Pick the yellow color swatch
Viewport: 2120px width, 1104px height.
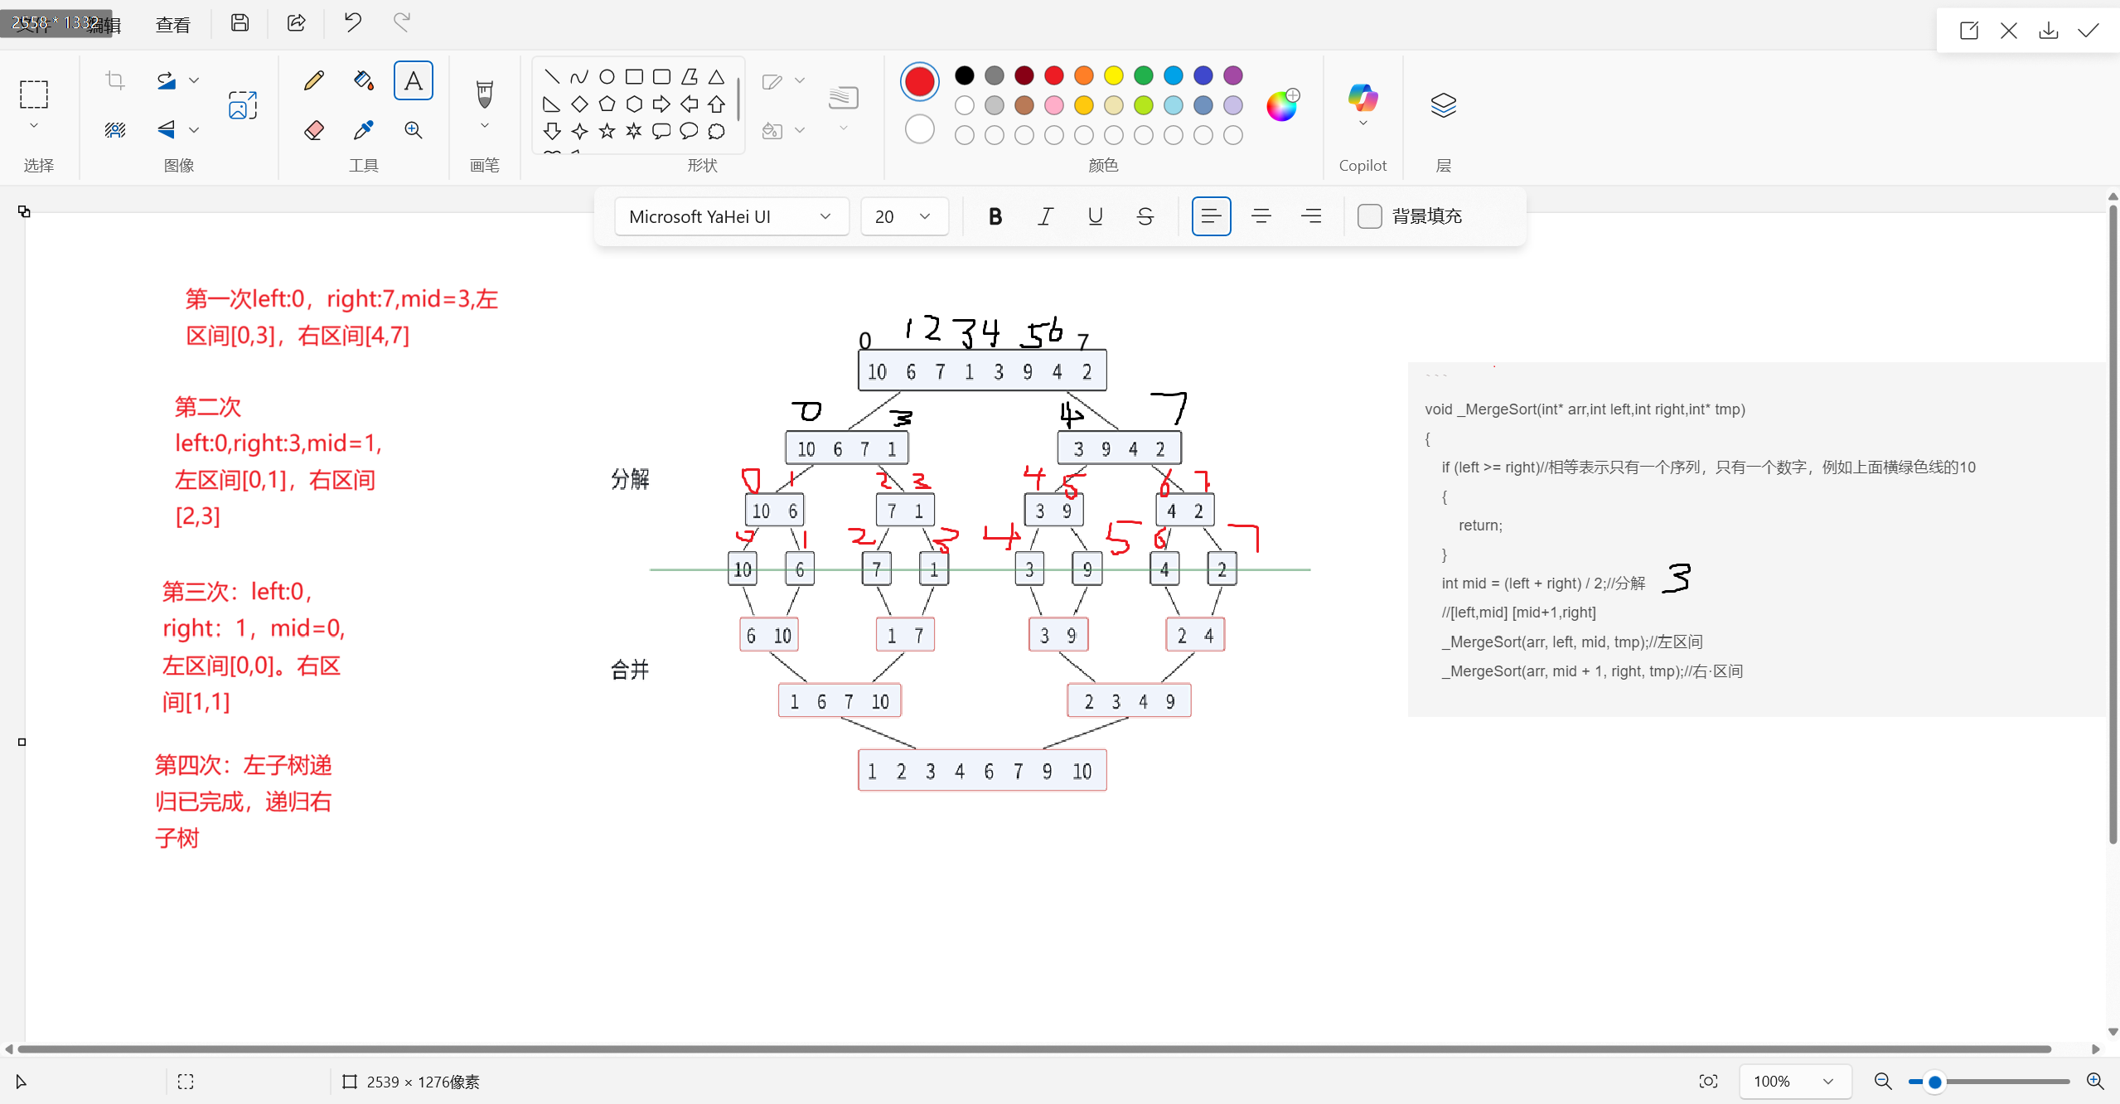tap(1113, 75)
